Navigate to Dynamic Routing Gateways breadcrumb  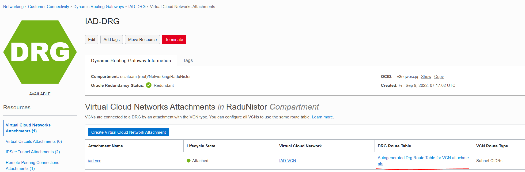tap(99, 7)
